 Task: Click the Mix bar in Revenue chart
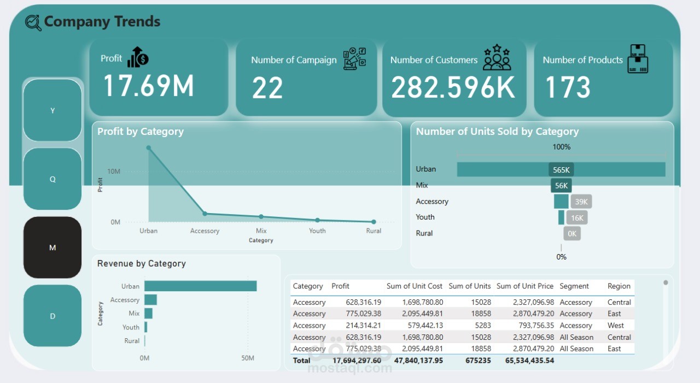pos(148,314)
